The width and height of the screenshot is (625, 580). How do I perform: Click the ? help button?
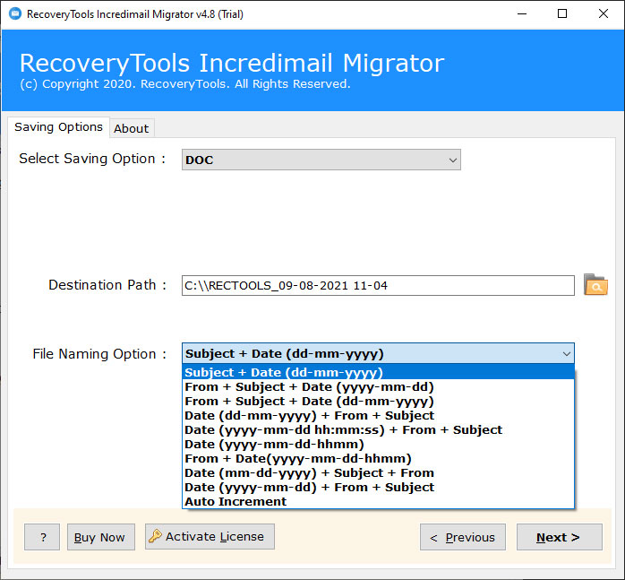coord(42,537)
